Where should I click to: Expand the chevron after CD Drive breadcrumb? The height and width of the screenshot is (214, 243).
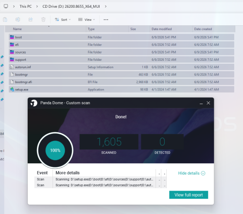(105, 6)
